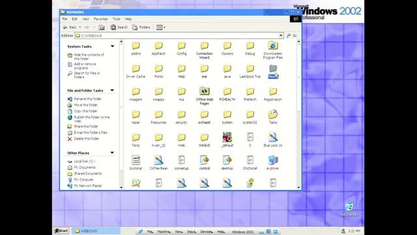The image size is (417, 235).
Task: Collapse the File and Folder Tasks panel
Action: tap(112, 90)
